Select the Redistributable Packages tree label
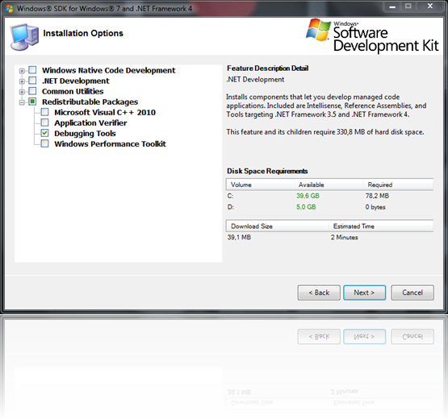The height and width of the screenshot is (419, 448). tap(90, 102)
